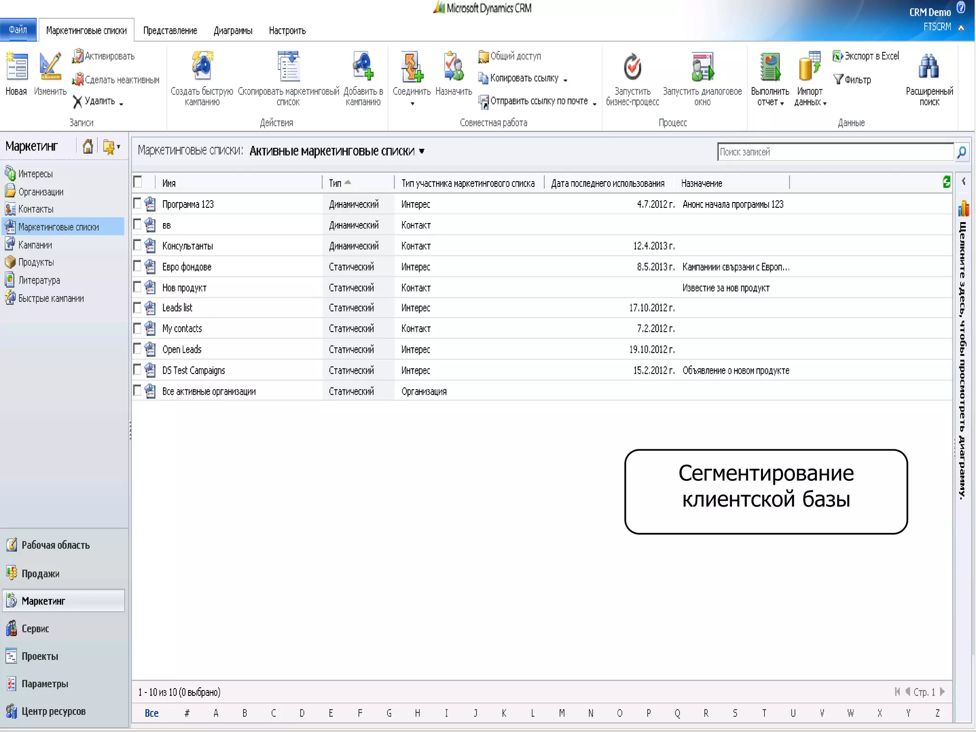976x732 pixels.
Task: Open Расширенный поиск binoculars icon
Action: [929, 66]
